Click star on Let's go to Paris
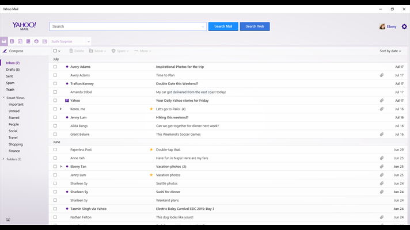Viewport: 410px width, 230px height. [151, 109]
